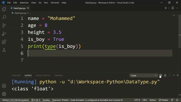Switch to the Problems panel tab
The image size is (181, 102).
point(16,76)
